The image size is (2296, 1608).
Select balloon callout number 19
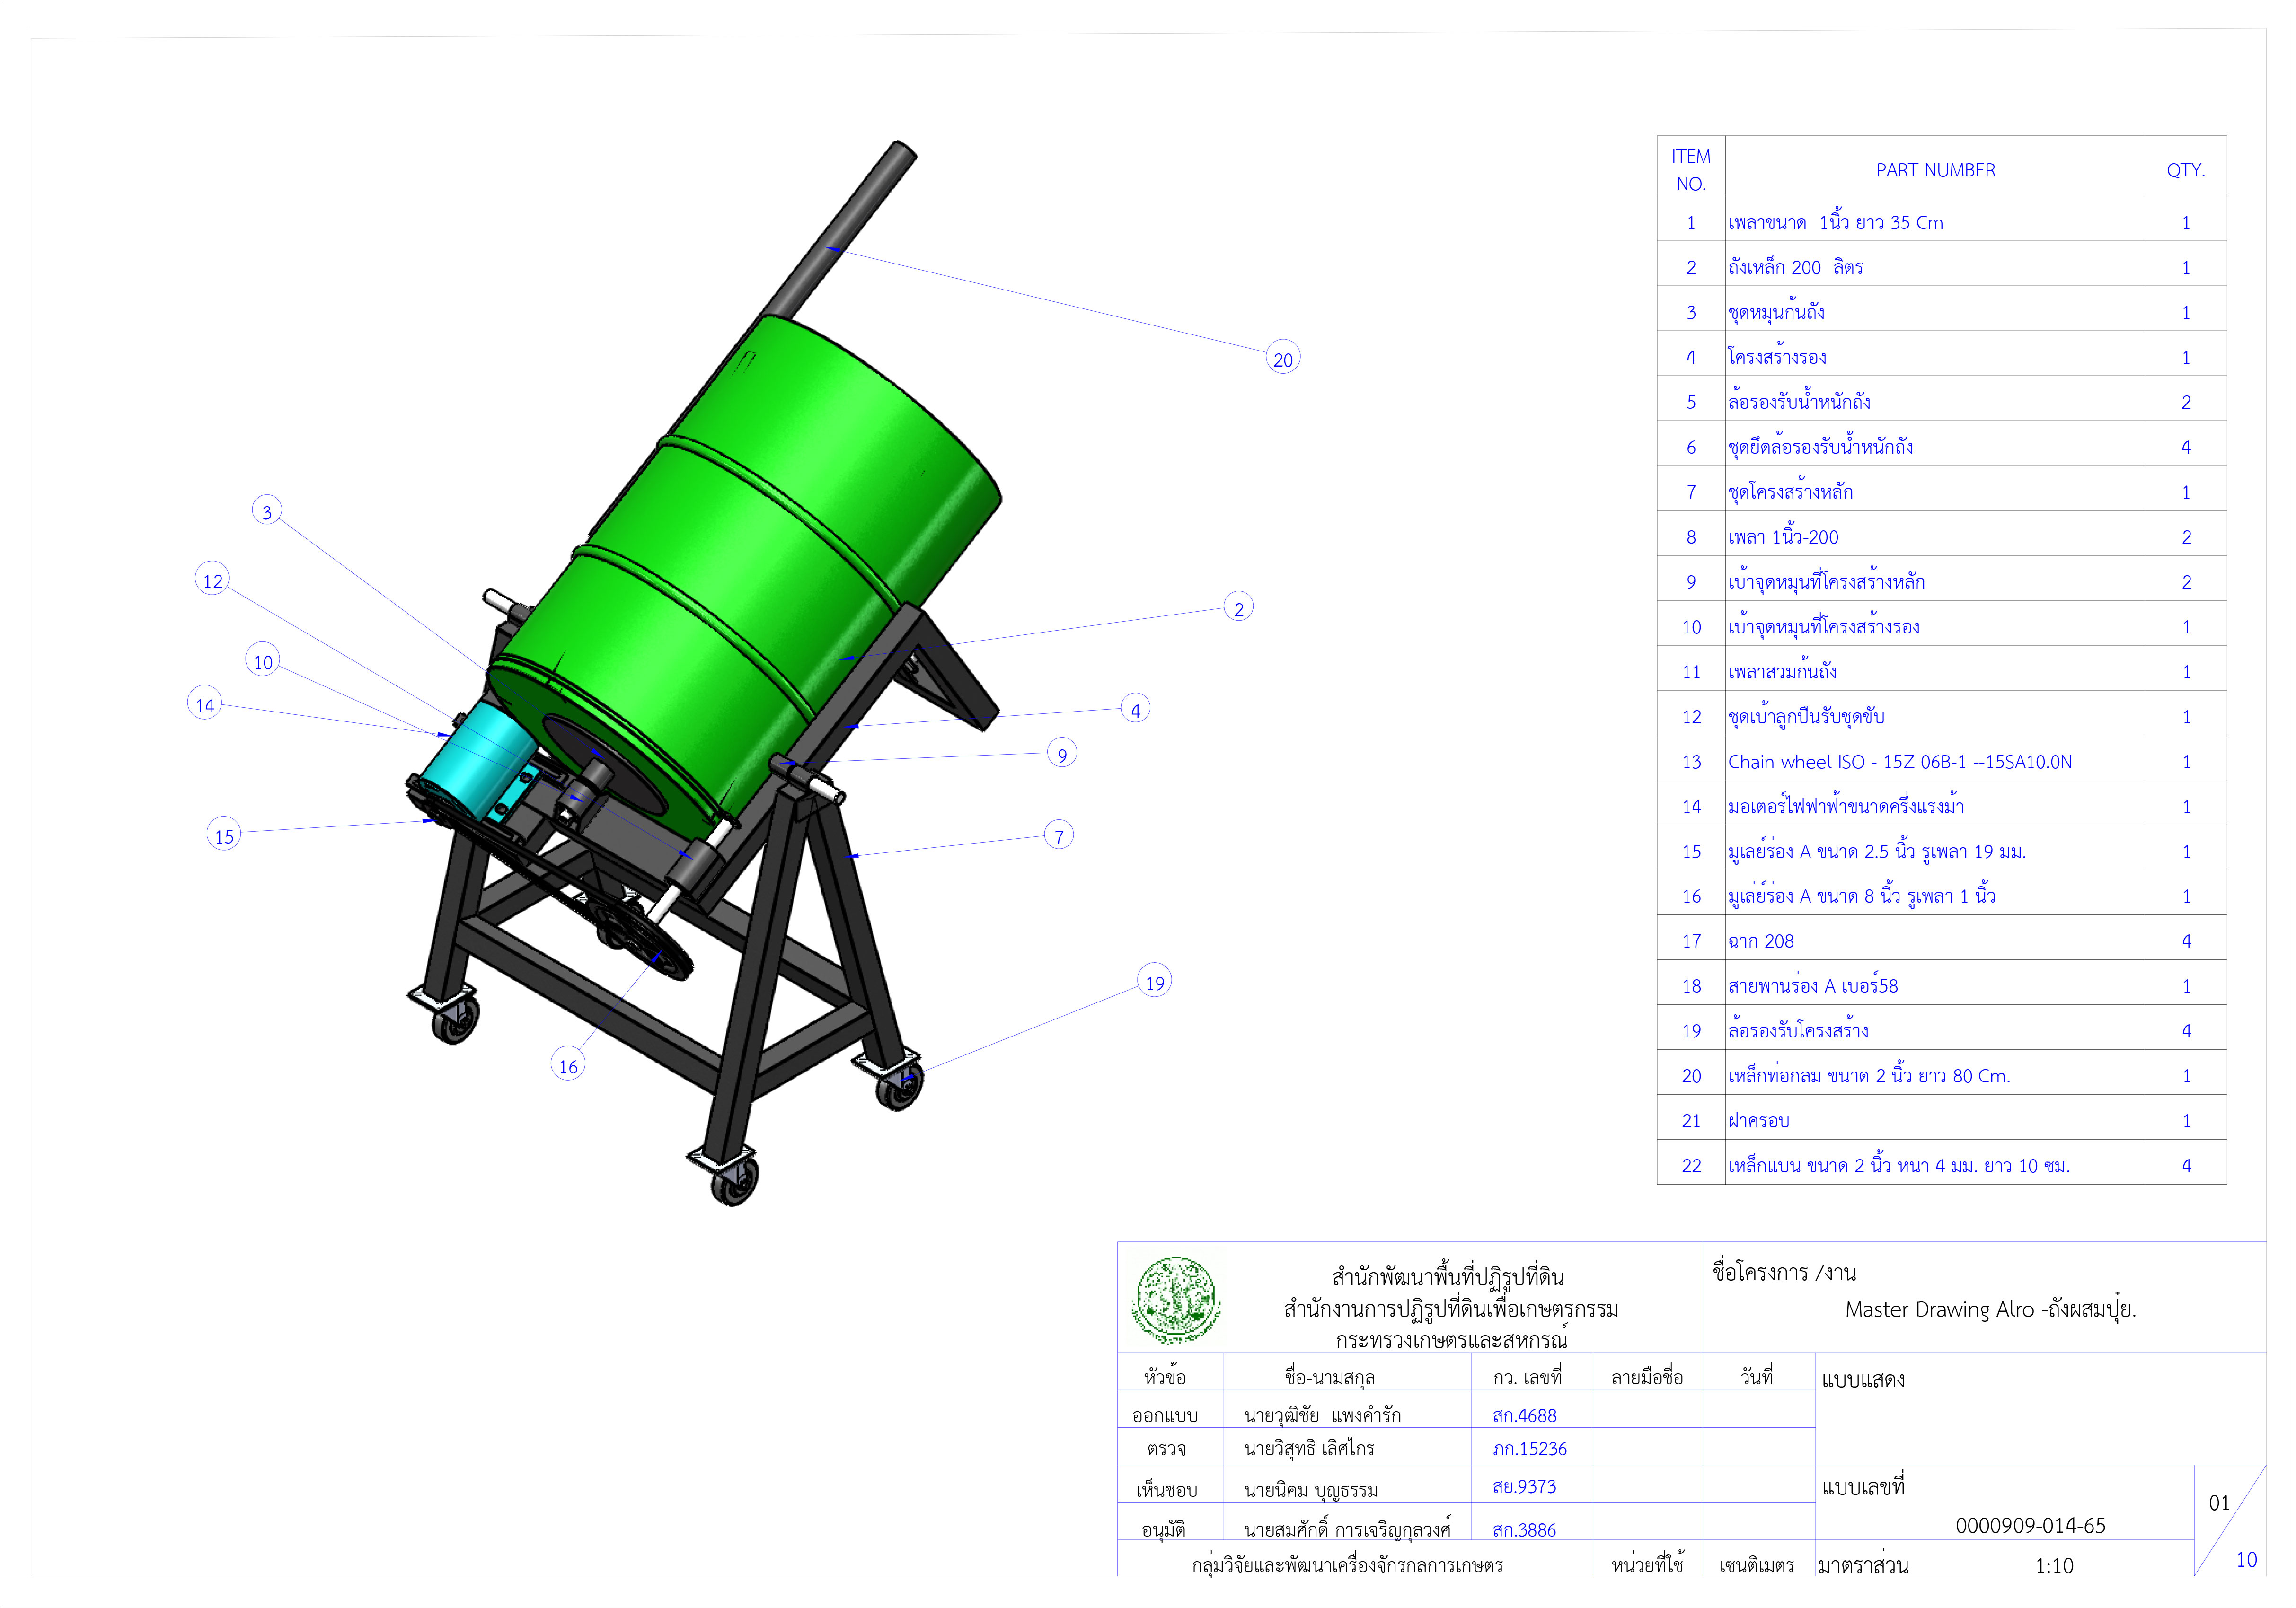pyautogui.click(x=1155, y=981)
